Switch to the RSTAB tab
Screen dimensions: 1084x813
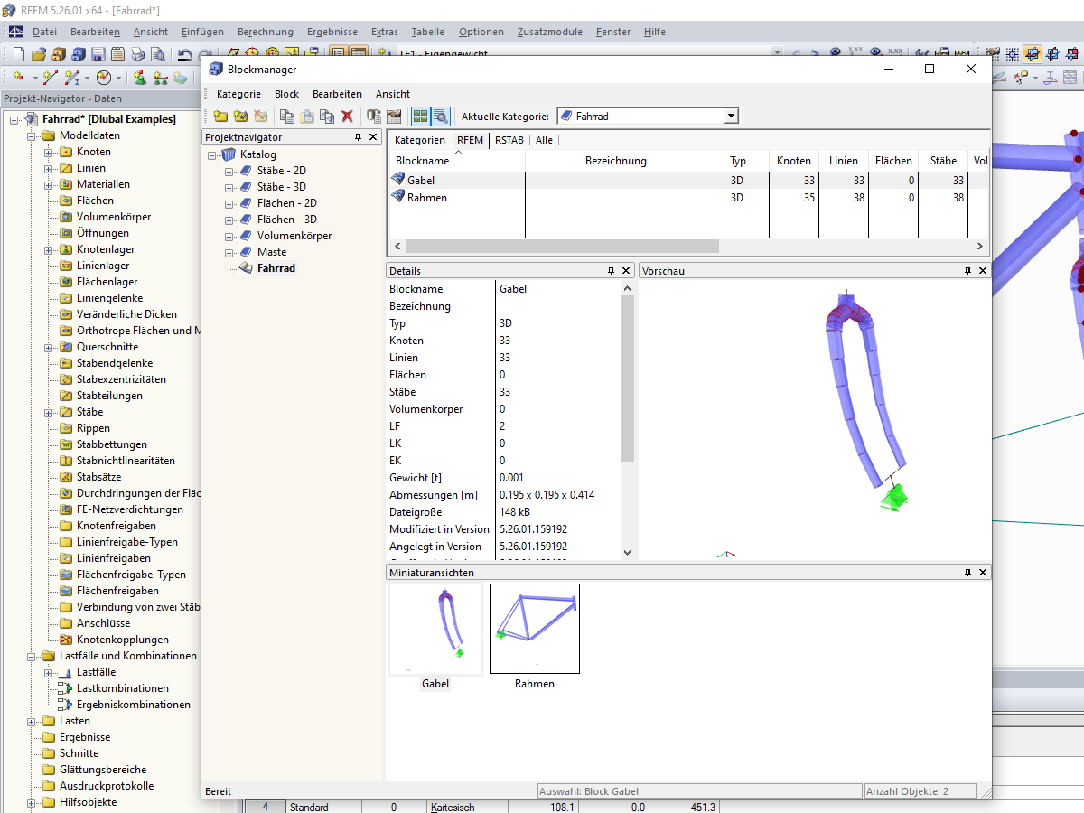point(511,140)
